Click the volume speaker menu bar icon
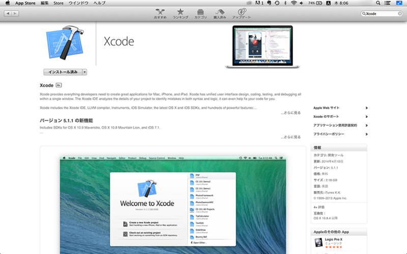The image size is (407, 254). coord(301,3)
